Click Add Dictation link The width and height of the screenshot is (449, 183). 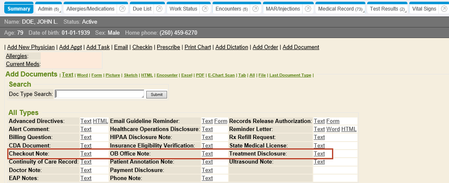point(232,47)
